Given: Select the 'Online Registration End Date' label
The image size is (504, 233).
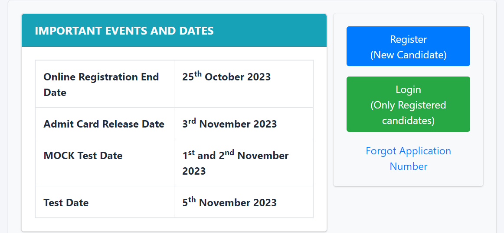Looking at the screenshot, I should [x=101, y=84].
